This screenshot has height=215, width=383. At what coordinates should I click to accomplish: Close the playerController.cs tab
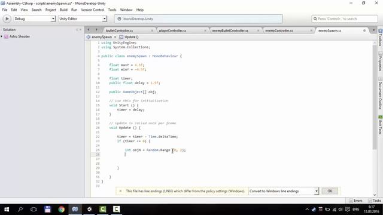click(x=205, y=30)
